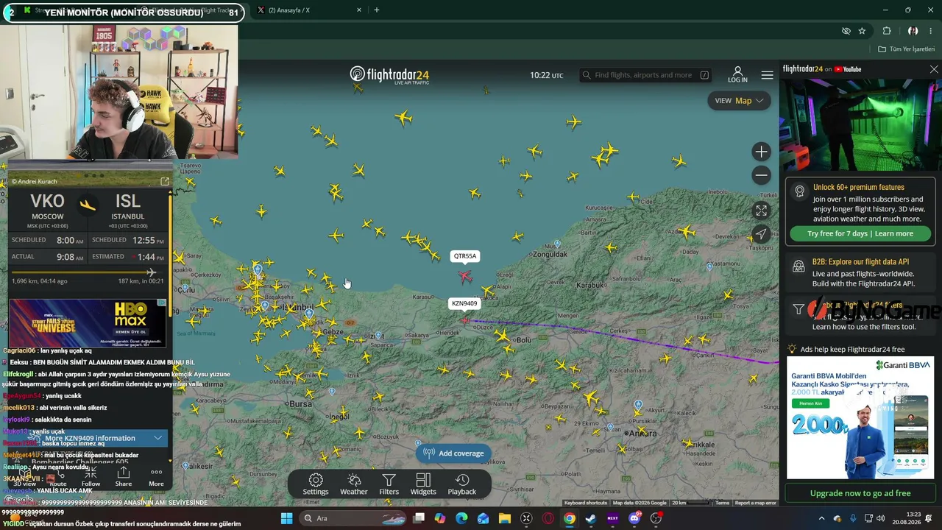Select the red QTR55A aircraft on map

click(464, 277)
